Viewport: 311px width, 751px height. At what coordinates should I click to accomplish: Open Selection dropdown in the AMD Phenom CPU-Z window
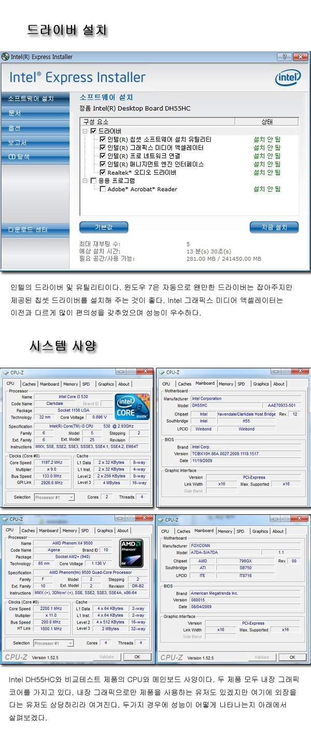click(x=54, y=643)
